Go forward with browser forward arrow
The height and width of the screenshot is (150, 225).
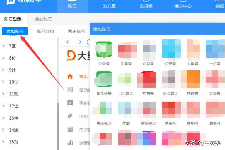pyautogui.click(x=79, y=42)
